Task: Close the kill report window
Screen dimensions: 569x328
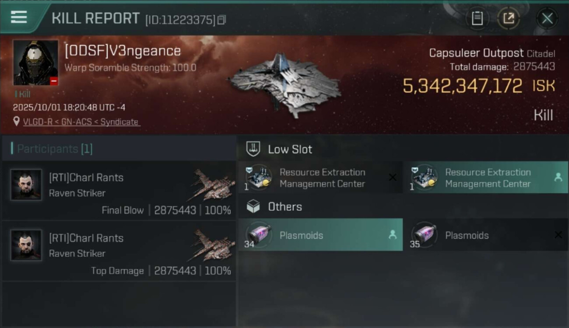Action: (x=547, y=18)
